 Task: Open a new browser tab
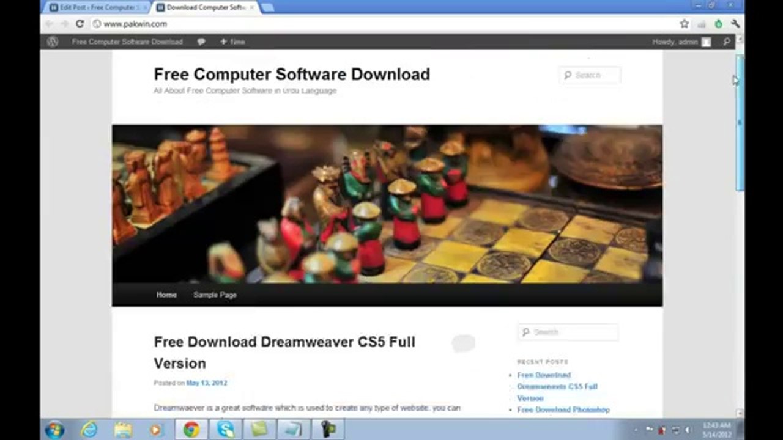tap(268, 8)
